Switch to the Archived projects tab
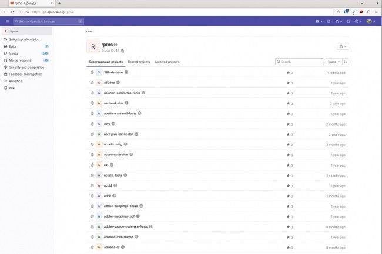382x254 pixels. (x=167, y=62)
